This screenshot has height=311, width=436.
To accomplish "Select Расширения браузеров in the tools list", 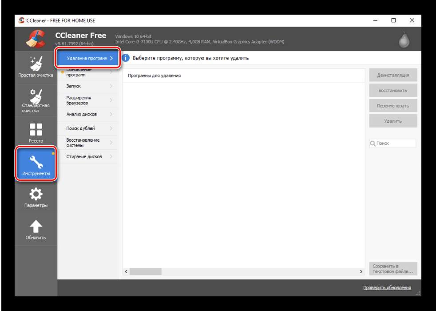I will click(88, 100).
